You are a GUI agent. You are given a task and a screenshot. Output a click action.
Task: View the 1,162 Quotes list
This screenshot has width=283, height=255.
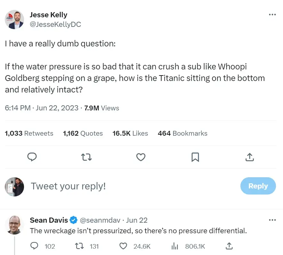click(83, 133)
